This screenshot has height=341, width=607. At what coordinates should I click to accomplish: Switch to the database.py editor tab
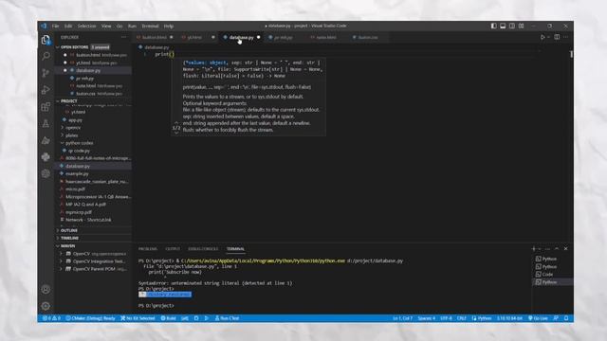241,38
